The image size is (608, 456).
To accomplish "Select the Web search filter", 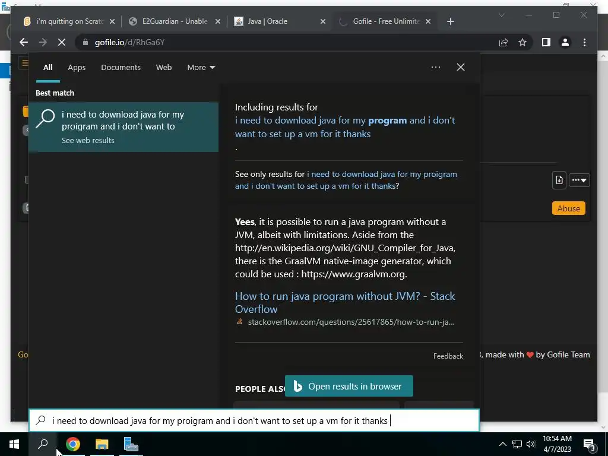I will pos(164,68).
